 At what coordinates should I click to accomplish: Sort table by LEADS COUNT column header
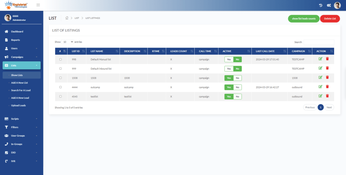click(180, 51)
